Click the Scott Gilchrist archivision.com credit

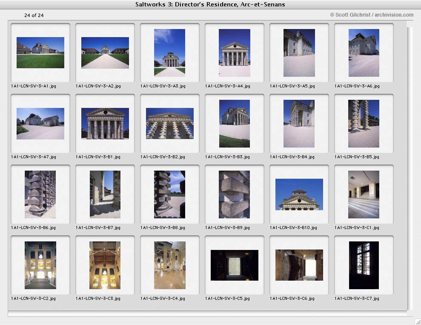pyautogui.click(x=372, y=15)
